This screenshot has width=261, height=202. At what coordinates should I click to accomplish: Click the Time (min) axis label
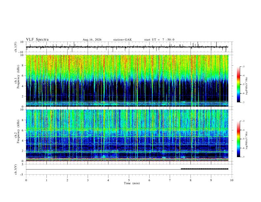click(x=132, y=183)
